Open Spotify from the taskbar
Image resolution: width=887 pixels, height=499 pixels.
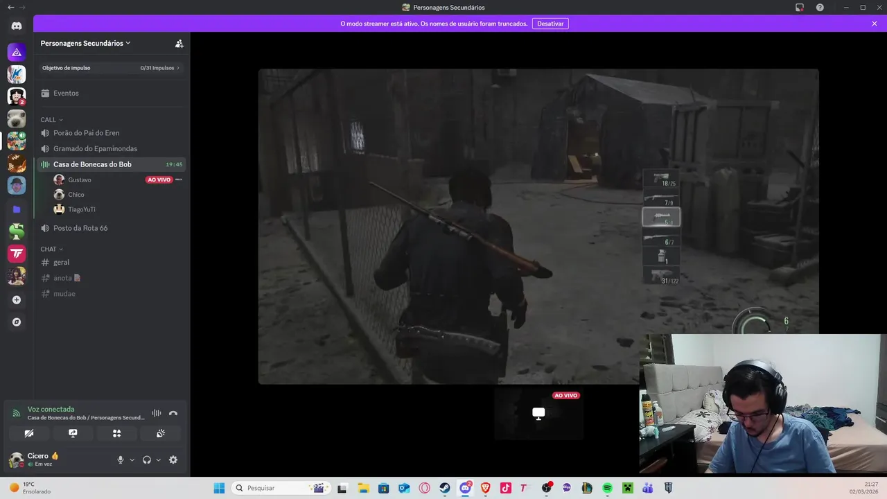point(607,488)
